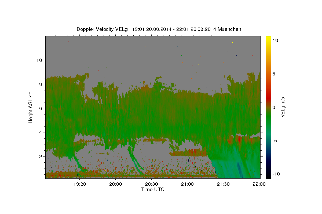The height and width of the screenshot is (214, 322).
Task: Click the 20:30 time tick label
Action: click(x=151, y=184)
